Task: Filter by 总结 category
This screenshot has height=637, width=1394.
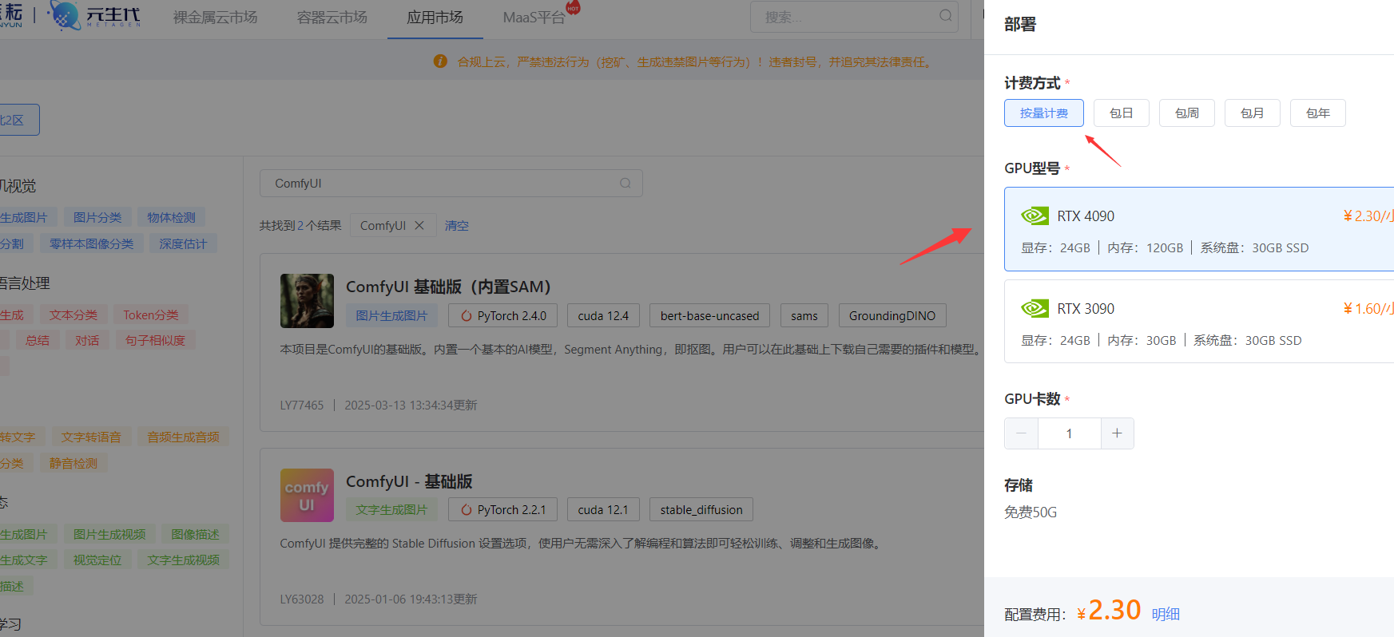Action: [38, 340]
